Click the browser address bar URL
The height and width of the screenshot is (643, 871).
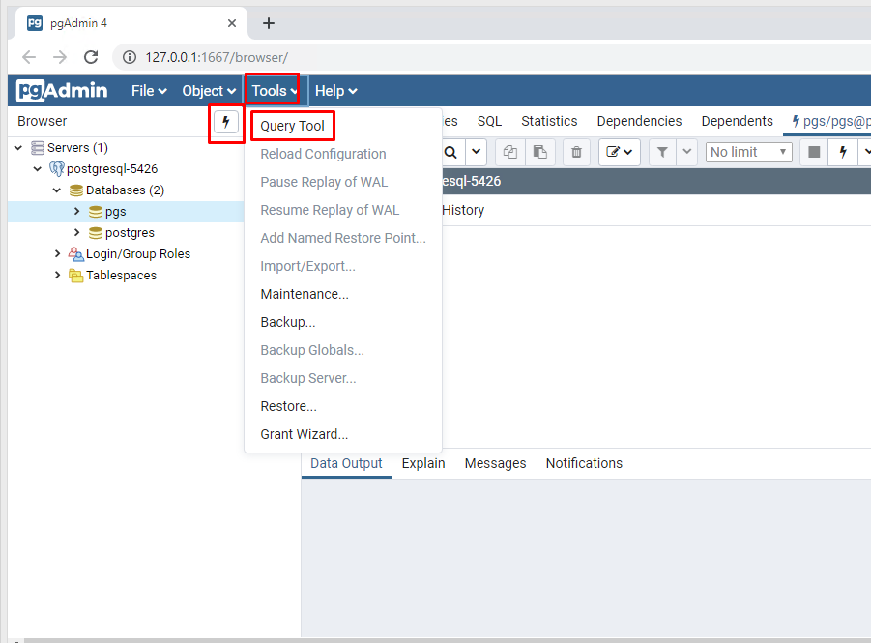pos(217,57)
